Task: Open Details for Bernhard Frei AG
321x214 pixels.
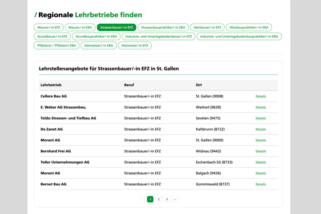Action: [261, 151]
